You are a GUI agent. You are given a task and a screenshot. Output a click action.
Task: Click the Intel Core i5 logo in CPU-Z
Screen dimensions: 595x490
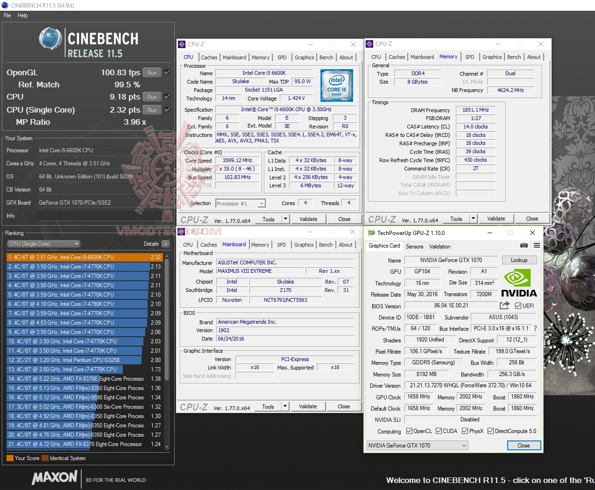pyautogui.click(x=337, y=85)
